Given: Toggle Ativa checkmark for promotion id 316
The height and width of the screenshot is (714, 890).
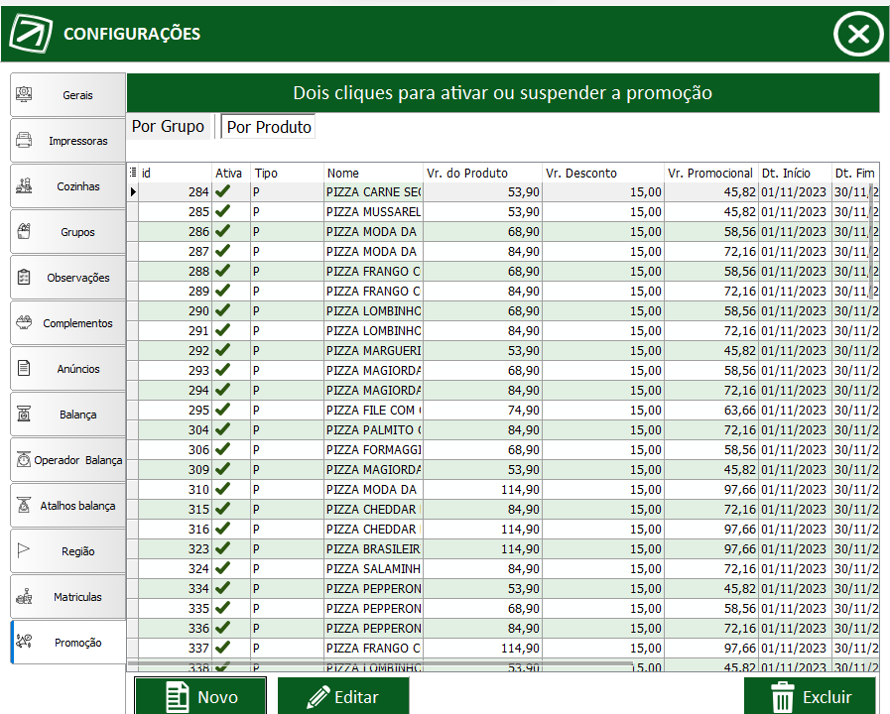Looking at the screenshot, I should 222,530.
